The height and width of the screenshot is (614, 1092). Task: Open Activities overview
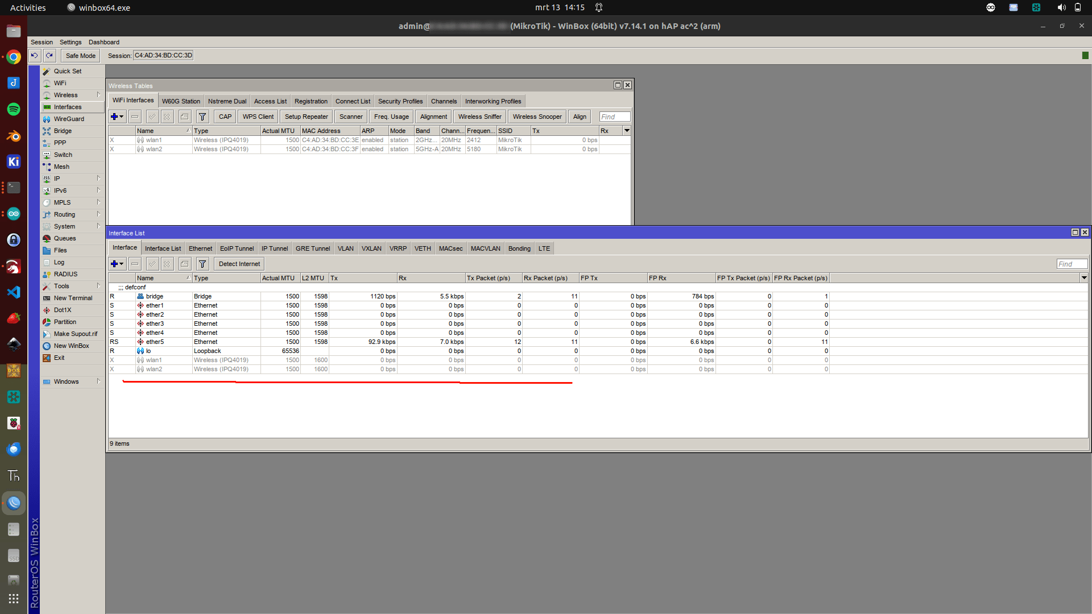tap(28, 7)
